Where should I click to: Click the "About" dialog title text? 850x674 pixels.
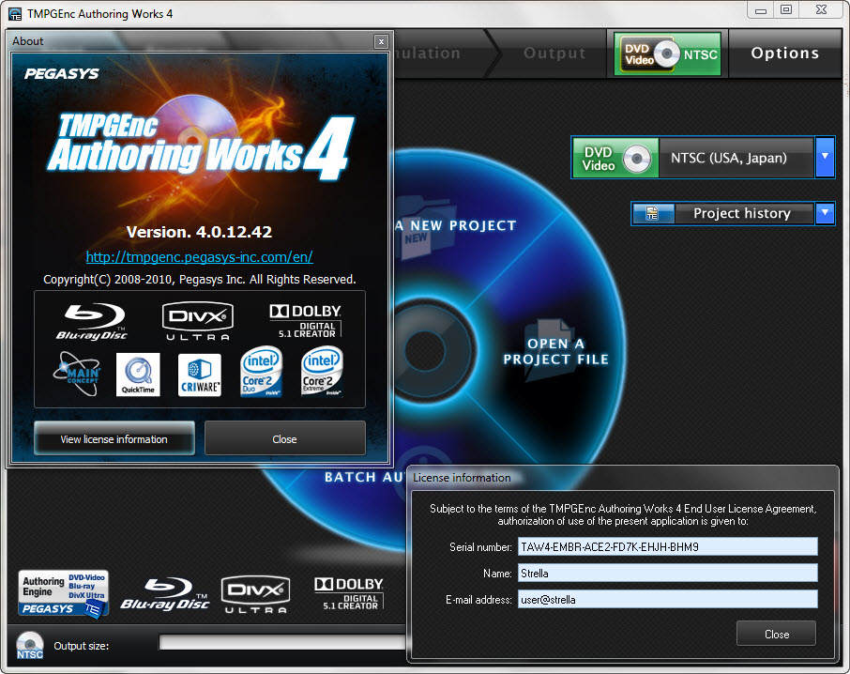tap(27, 41)
